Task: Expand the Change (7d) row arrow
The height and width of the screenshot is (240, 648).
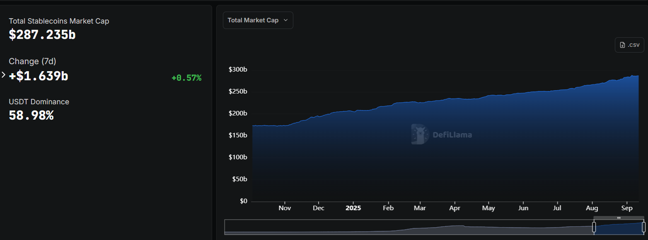Action: (4, 75)
